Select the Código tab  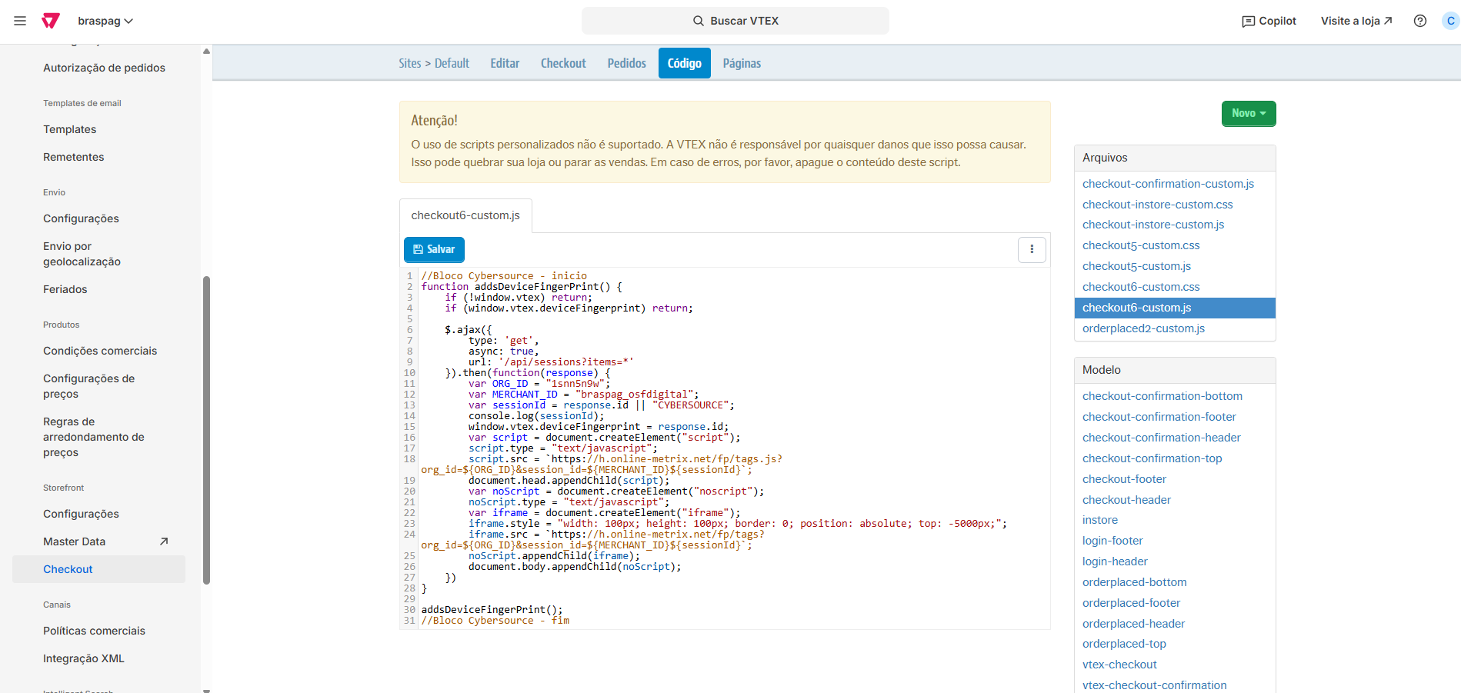point(685,63)
